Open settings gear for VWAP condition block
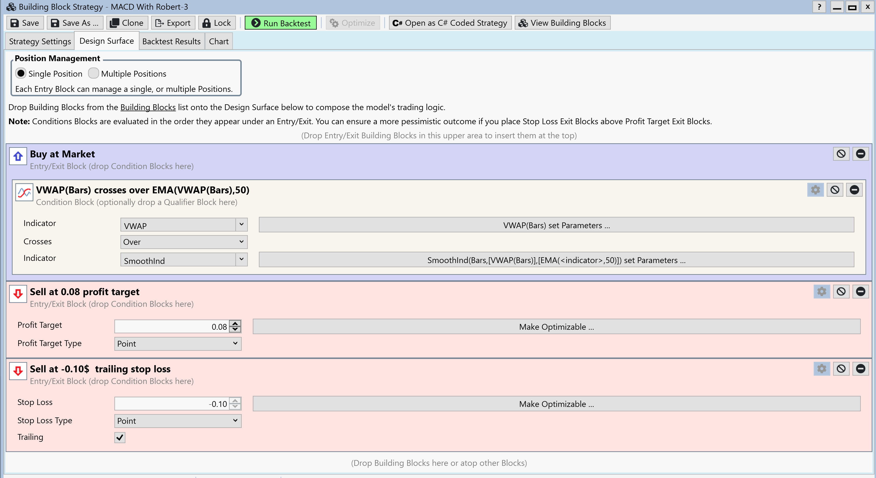The image size is (876, 478). click(x=815, y=190)
